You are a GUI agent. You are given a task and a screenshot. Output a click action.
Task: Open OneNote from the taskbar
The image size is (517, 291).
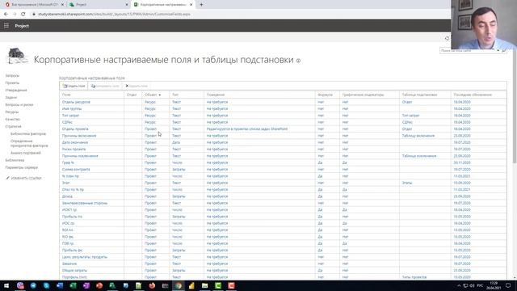tap(86, 285)
